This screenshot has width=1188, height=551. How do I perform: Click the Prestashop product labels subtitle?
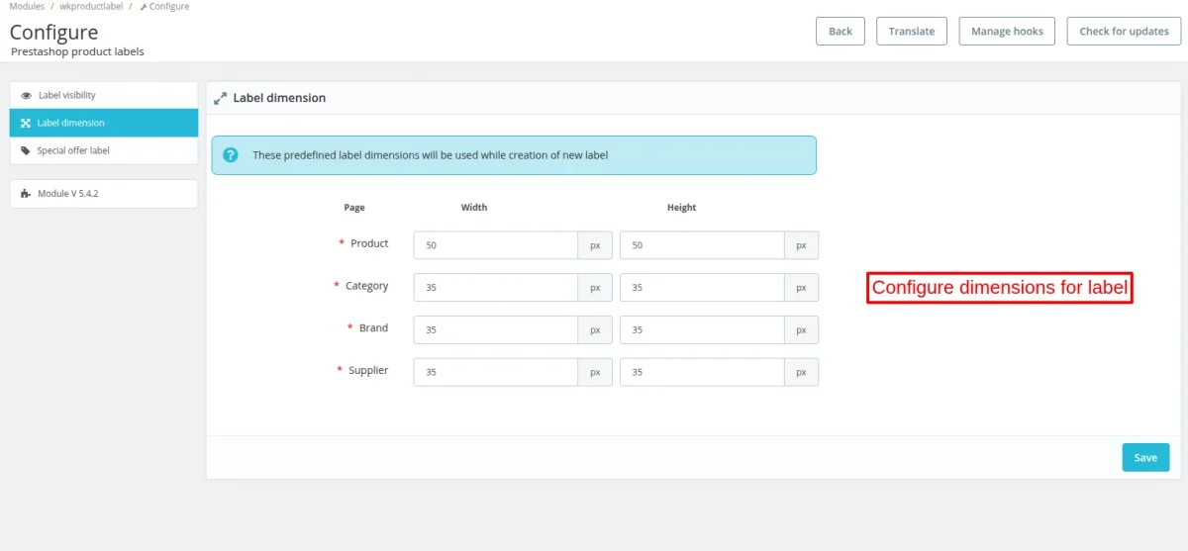tap(77, 51)
